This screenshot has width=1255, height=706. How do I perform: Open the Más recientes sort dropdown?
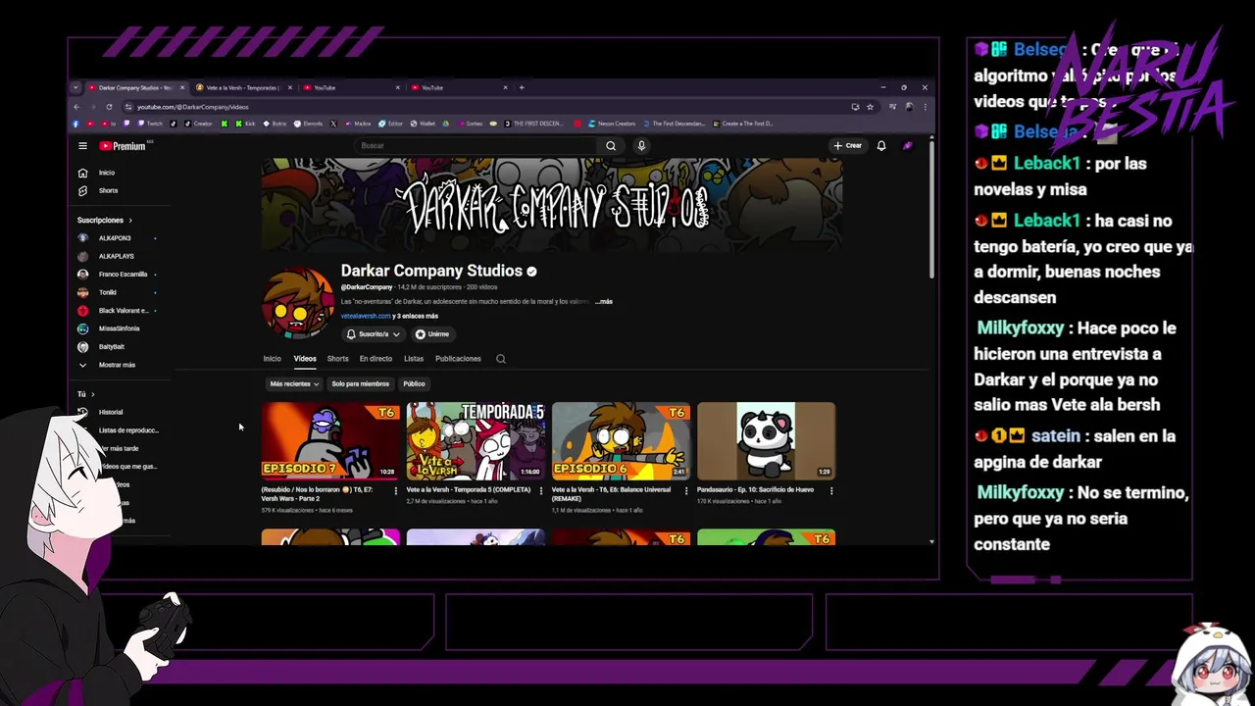click(294, 384)
